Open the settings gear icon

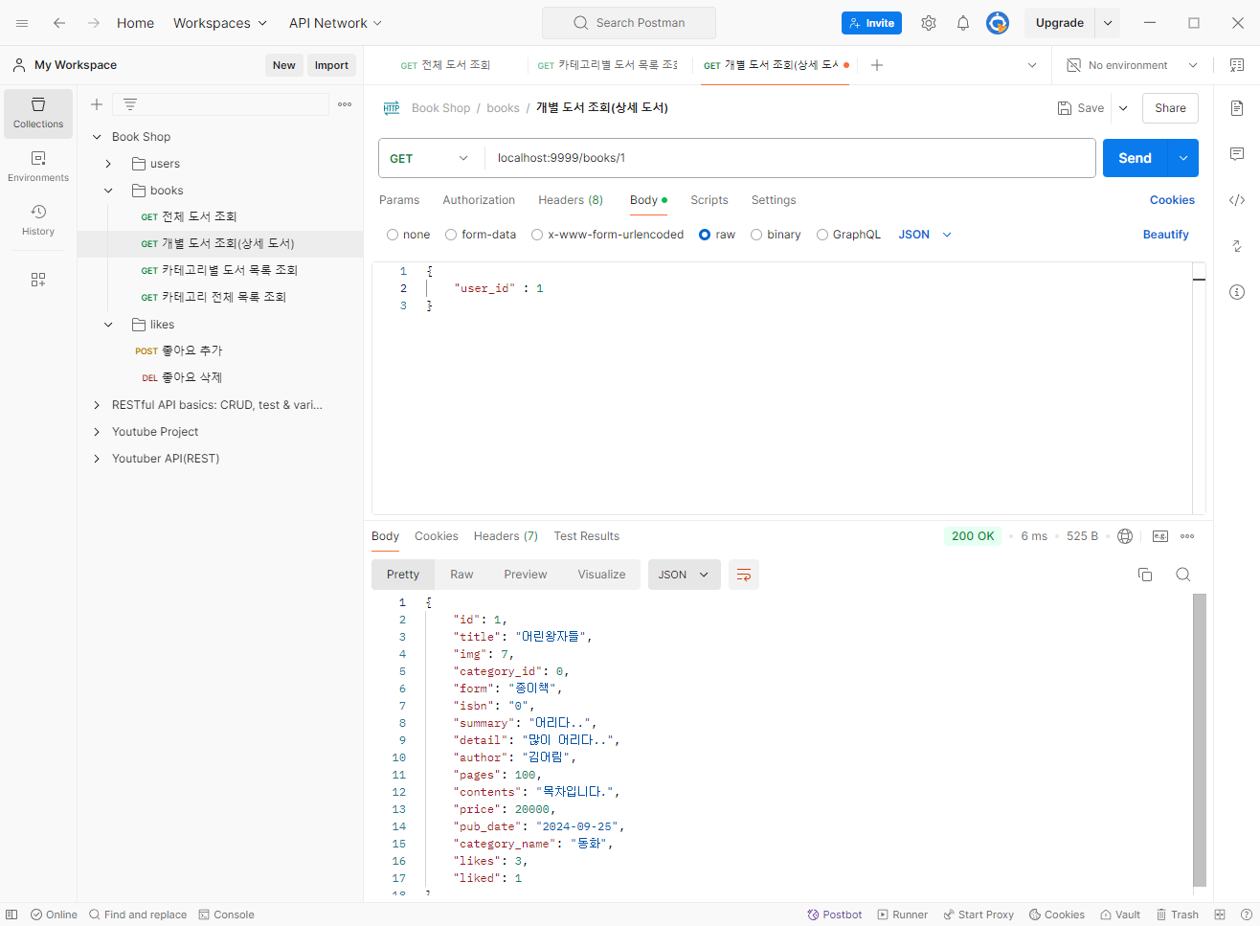point(929,23)
